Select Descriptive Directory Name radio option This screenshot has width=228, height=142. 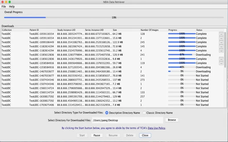[x=107, y=113]
